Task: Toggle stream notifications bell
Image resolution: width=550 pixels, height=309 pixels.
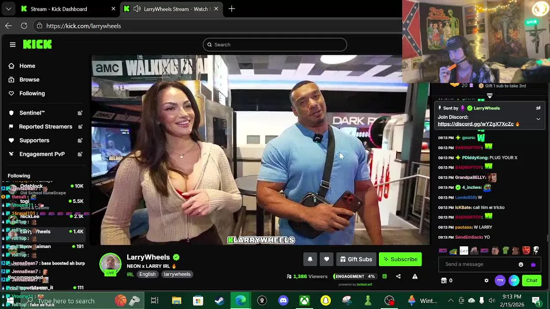Action: pos(310,259)
